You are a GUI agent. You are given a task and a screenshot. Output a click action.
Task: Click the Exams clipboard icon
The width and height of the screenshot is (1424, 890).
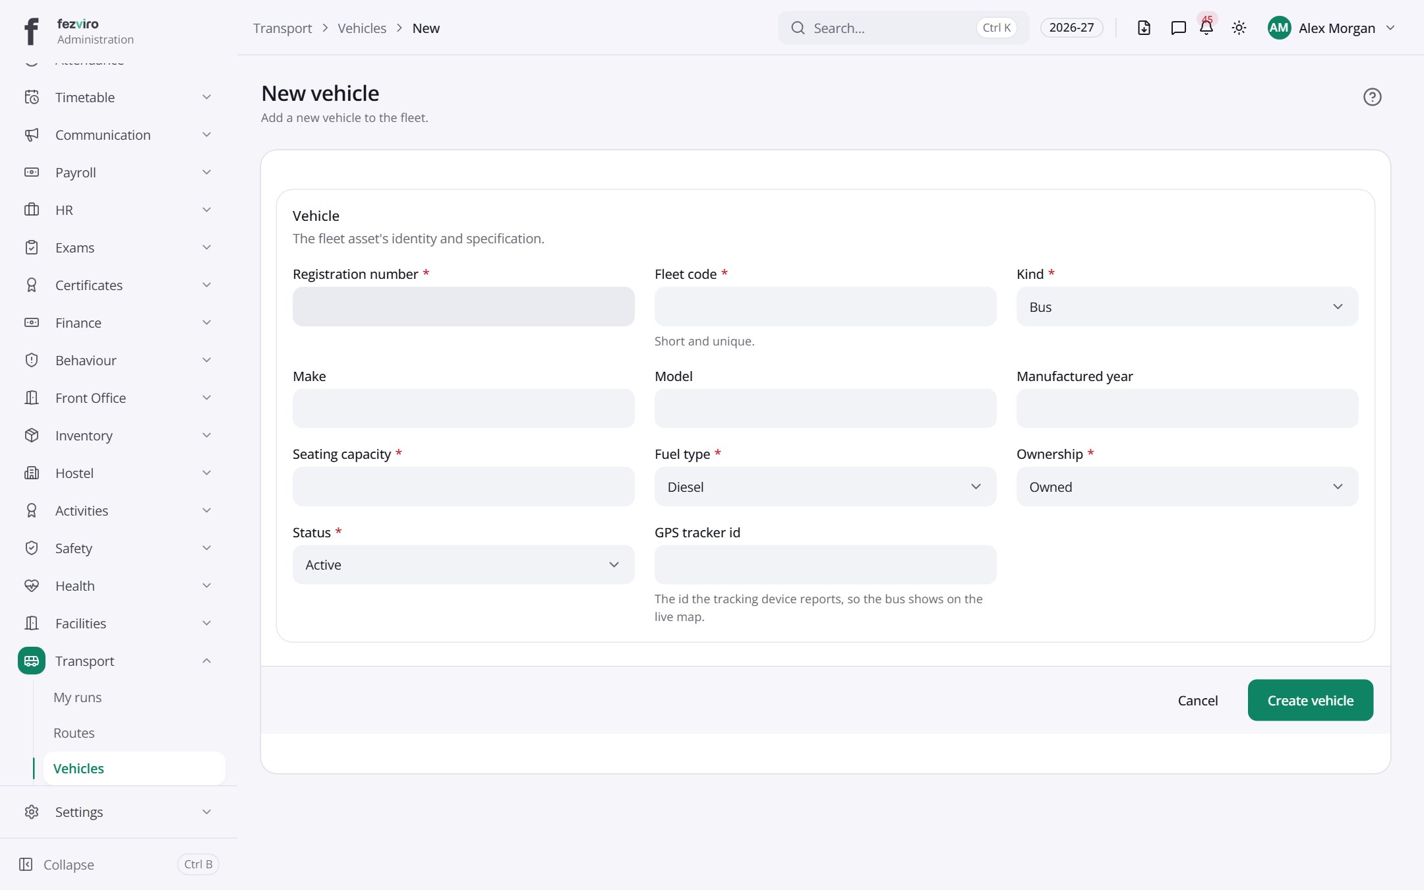[x=32, y=247]
